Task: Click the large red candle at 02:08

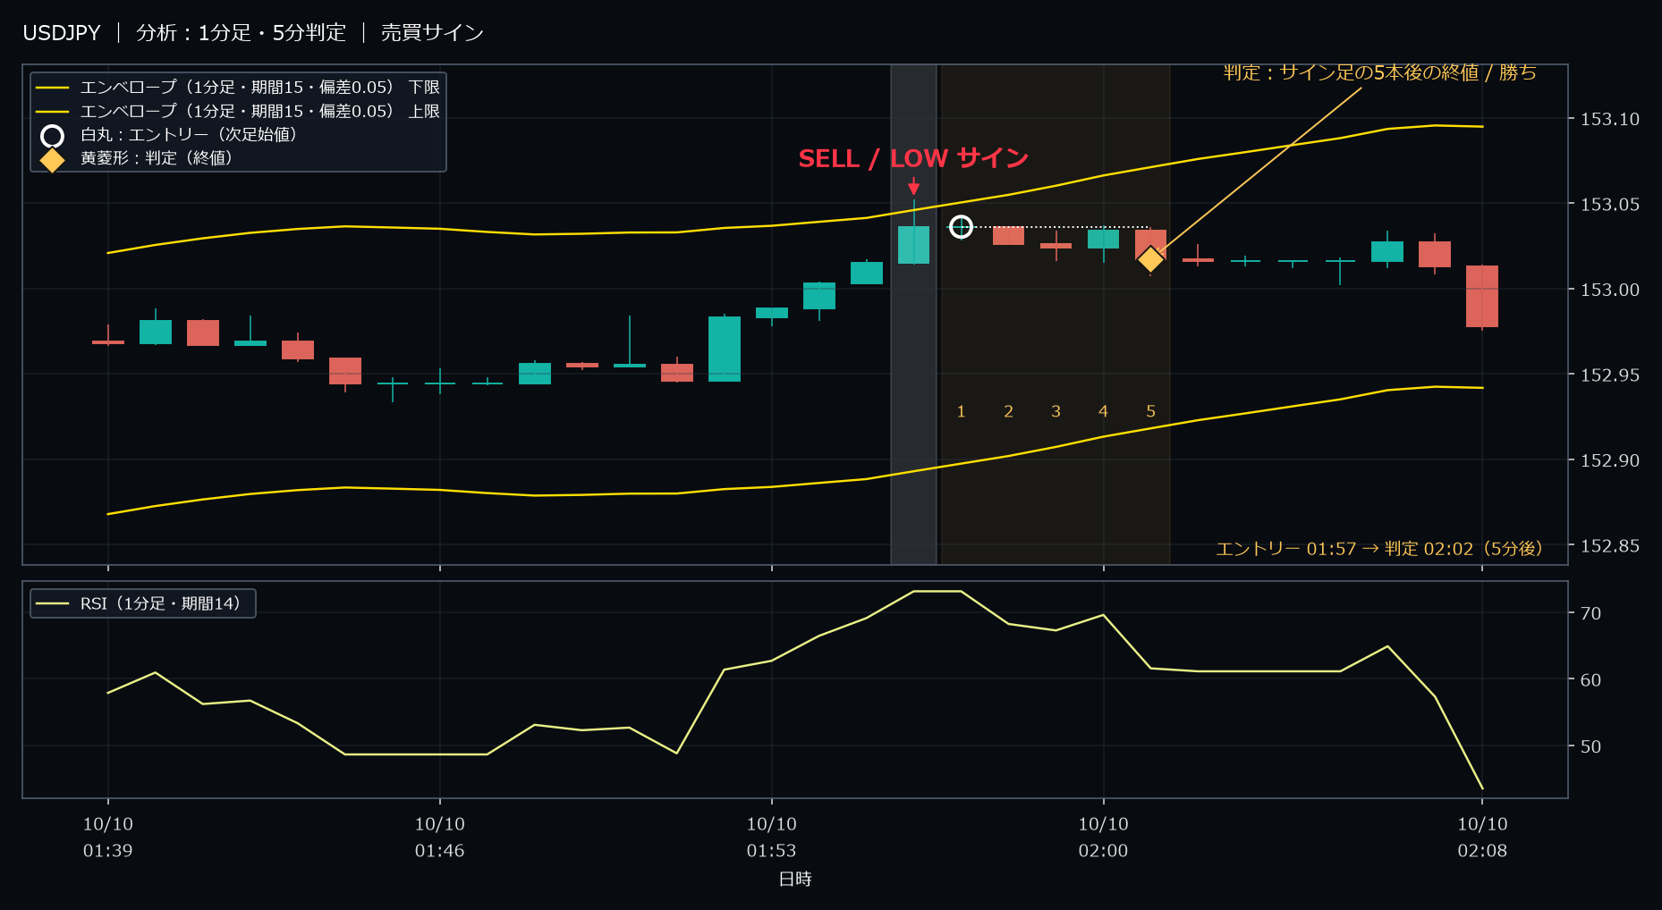Action: [x=1482, y=297]
